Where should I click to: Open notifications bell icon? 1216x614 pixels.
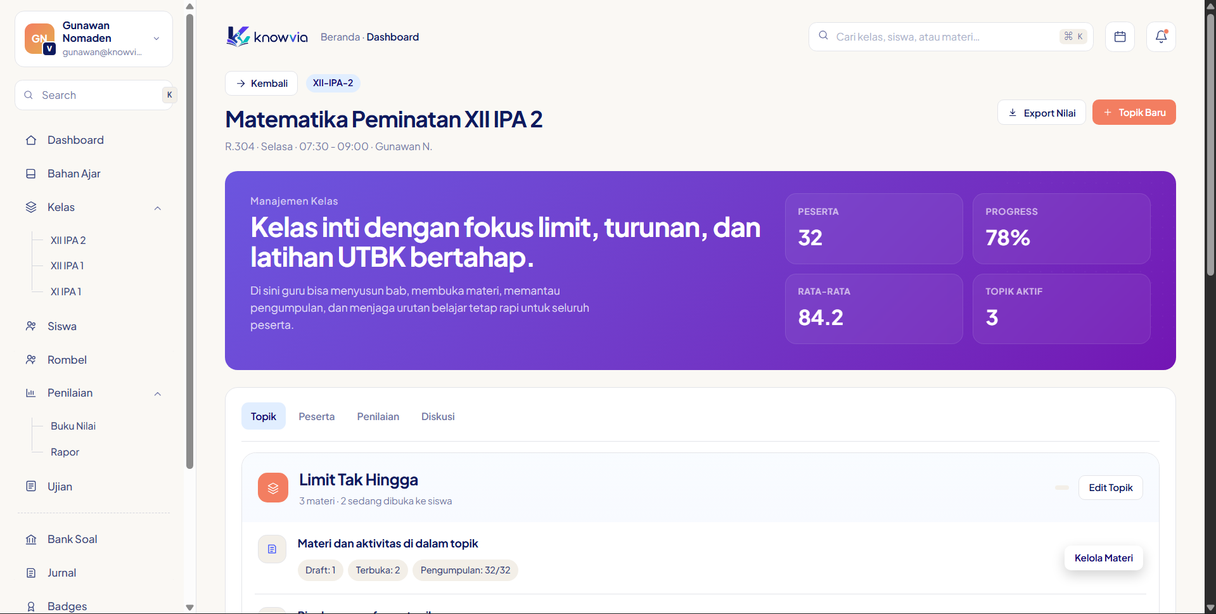pyautogui.click(x=1161, y=37)
